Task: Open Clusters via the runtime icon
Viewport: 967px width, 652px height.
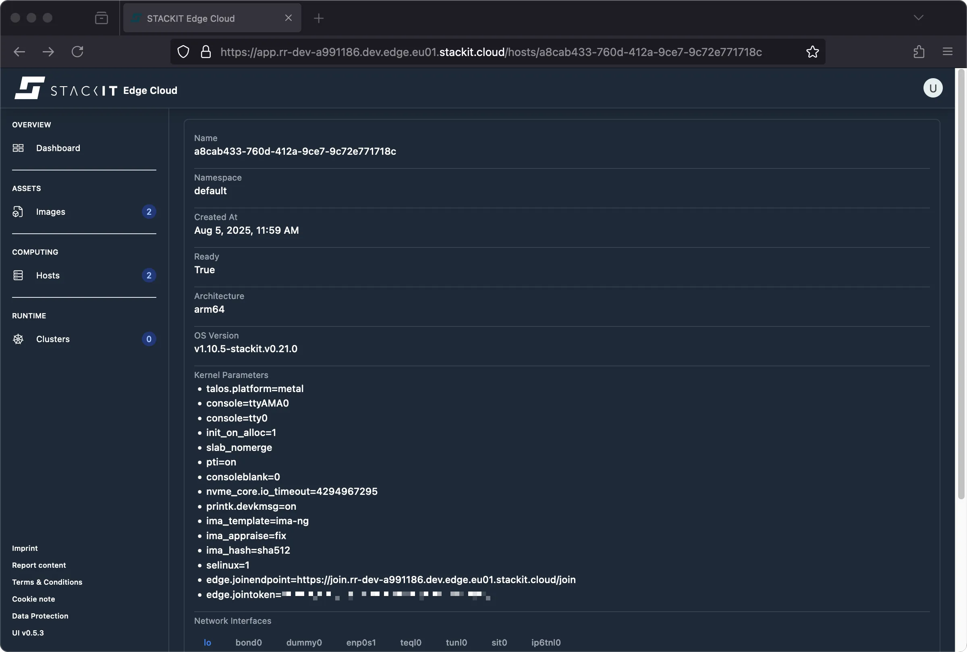Action: tap(18, 339)
